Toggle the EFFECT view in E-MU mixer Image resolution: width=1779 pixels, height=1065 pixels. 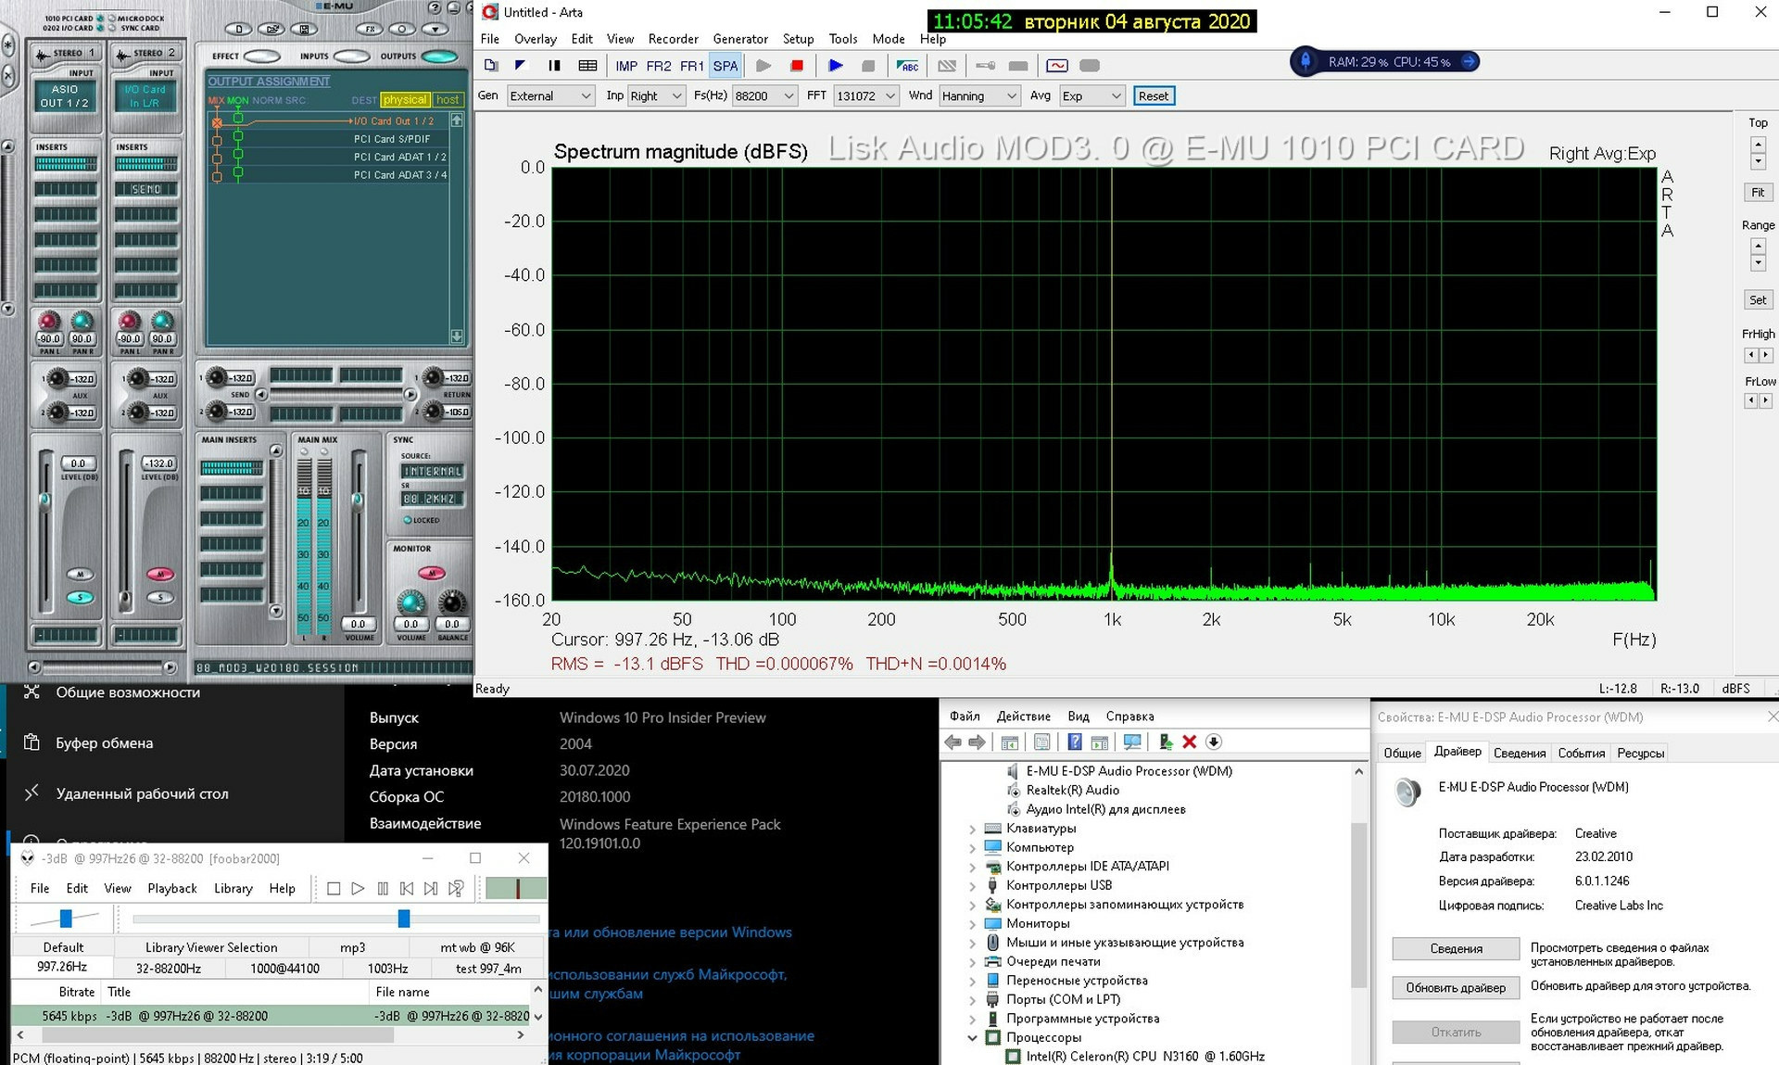pos(262,57)
